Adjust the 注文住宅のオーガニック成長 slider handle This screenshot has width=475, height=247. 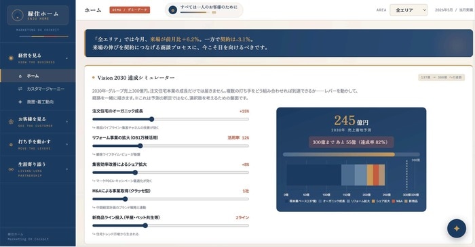152,119
